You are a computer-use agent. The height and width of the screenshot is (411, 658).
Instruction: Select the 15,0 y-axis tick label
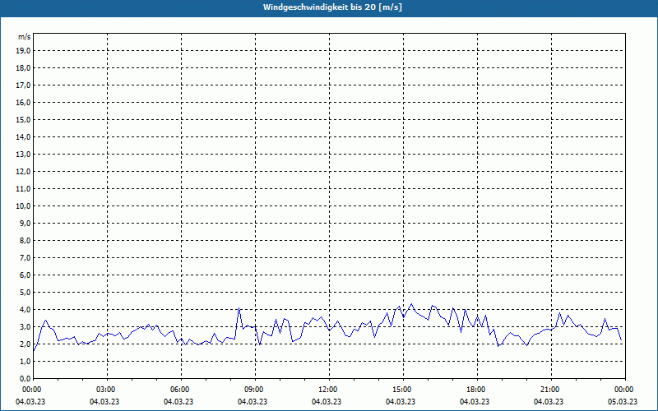[x=23, y=119]
